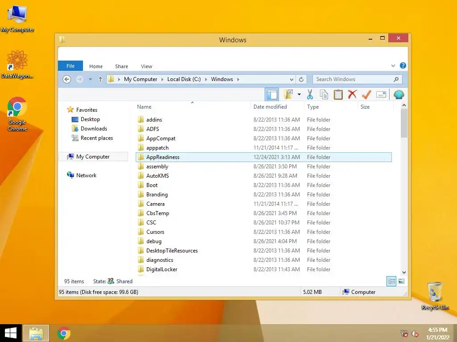This screenshot has height=342, width=457.
Task: Open the recent locations dropdown arrow
Action: click(x=90, y=79)
